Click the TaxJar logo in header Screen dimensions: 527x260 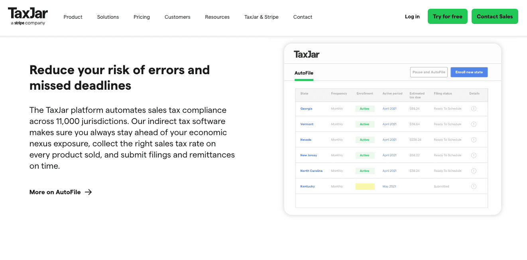pos(28,16)
